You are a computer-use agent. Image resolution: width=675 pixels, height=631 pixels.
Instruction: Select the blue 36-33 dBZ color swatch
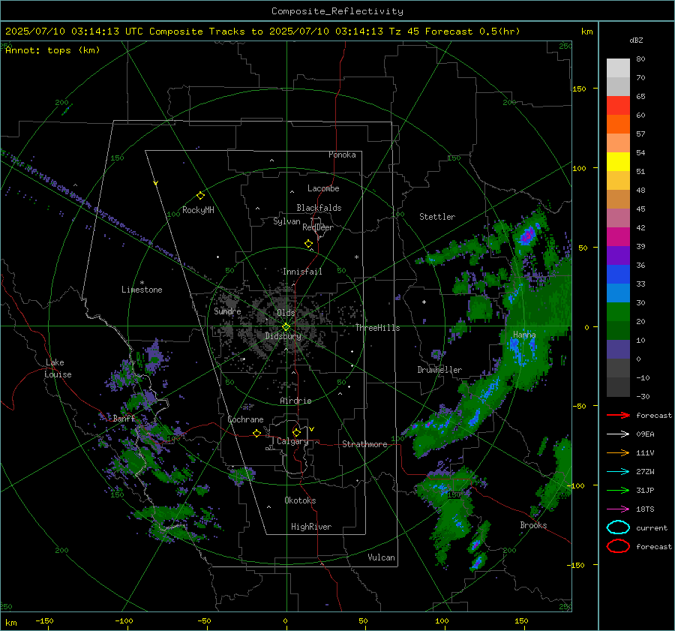coord(618,275)
